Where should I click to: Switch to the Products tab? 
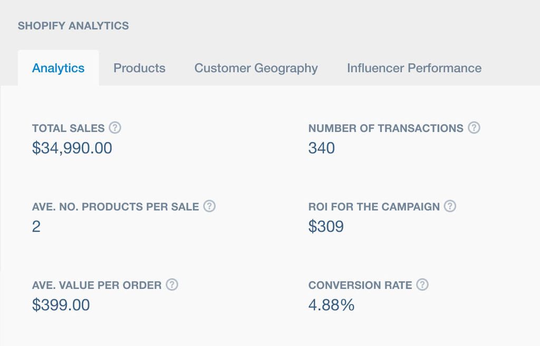click(139, 68)
